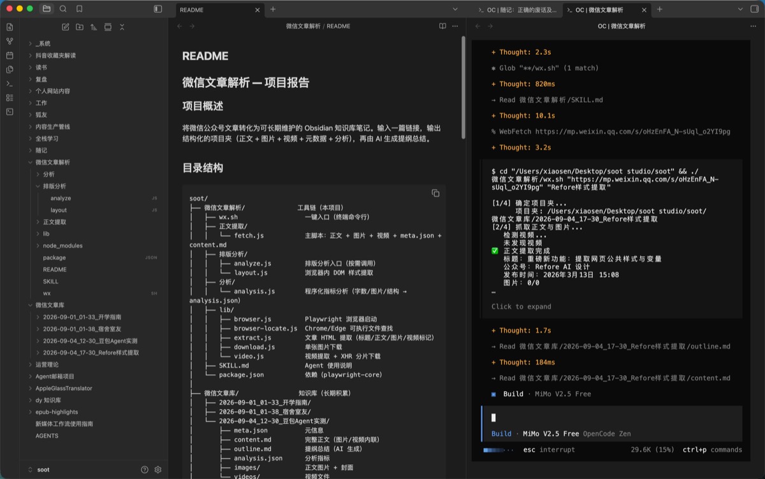765x479 pixels.
Task: Collapse all folders icon
Action: (x=122, y=27)
